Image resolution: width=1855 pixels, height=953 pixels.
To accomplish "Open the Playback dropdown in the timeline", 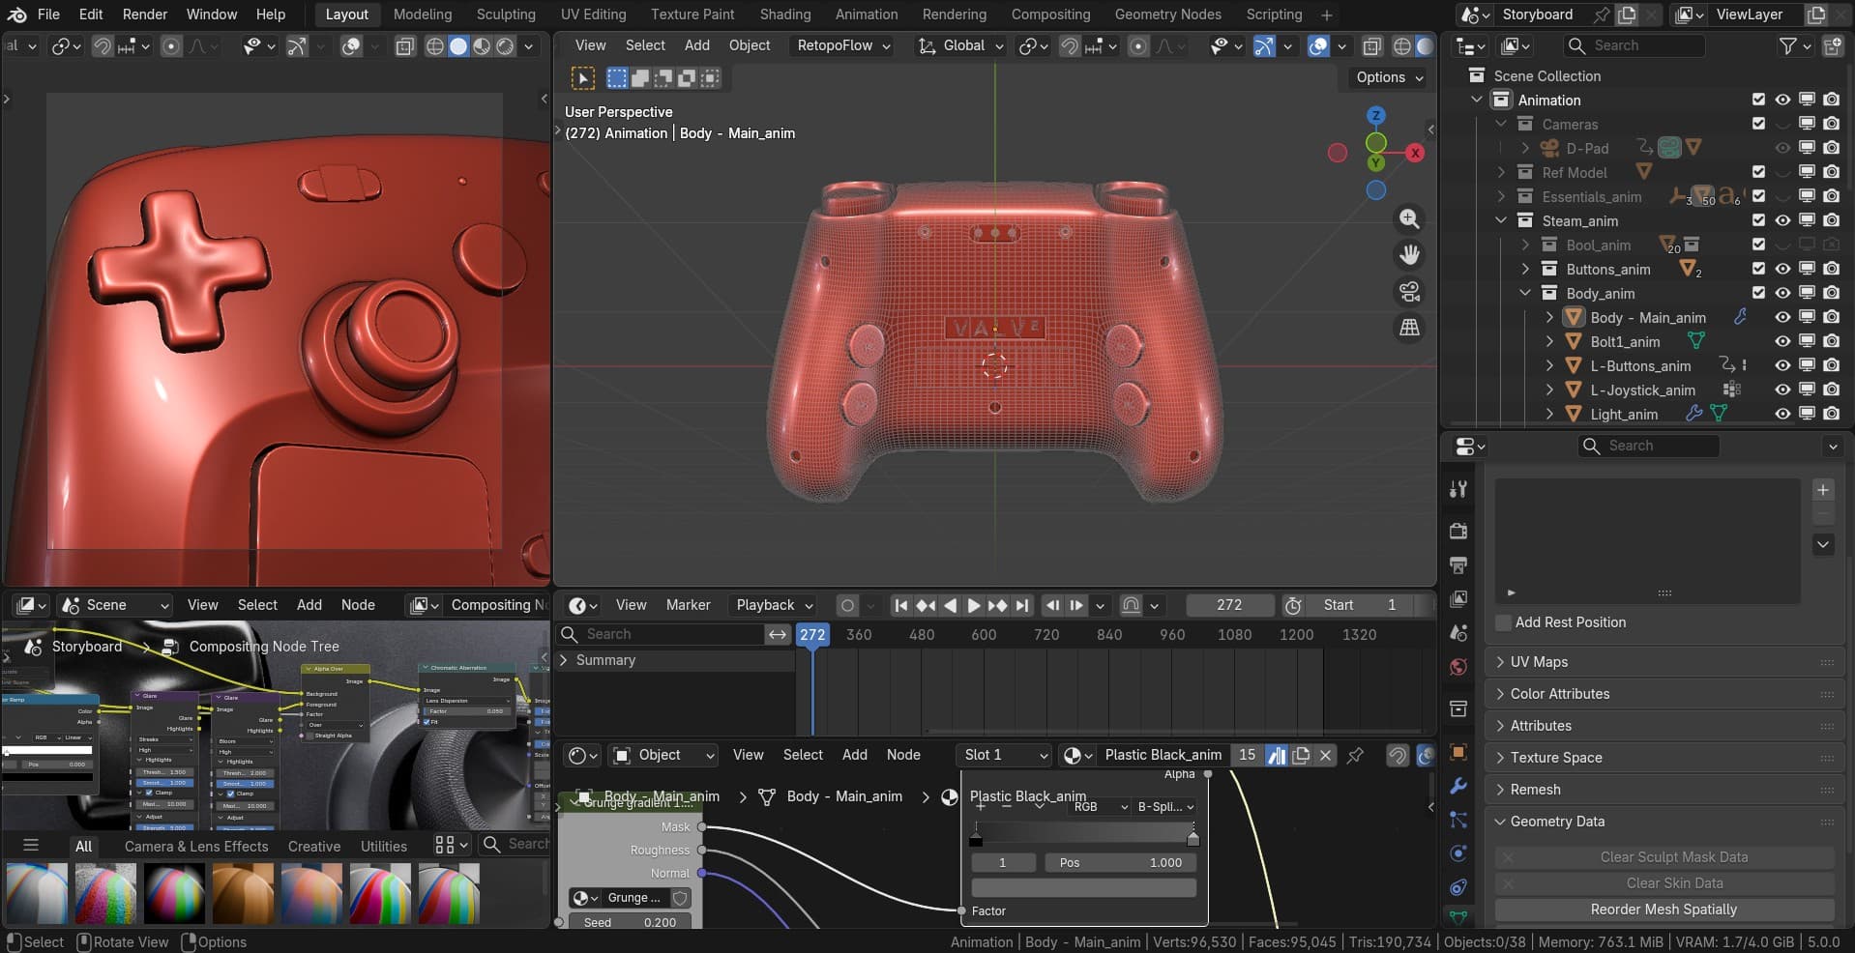I will 775,605.
